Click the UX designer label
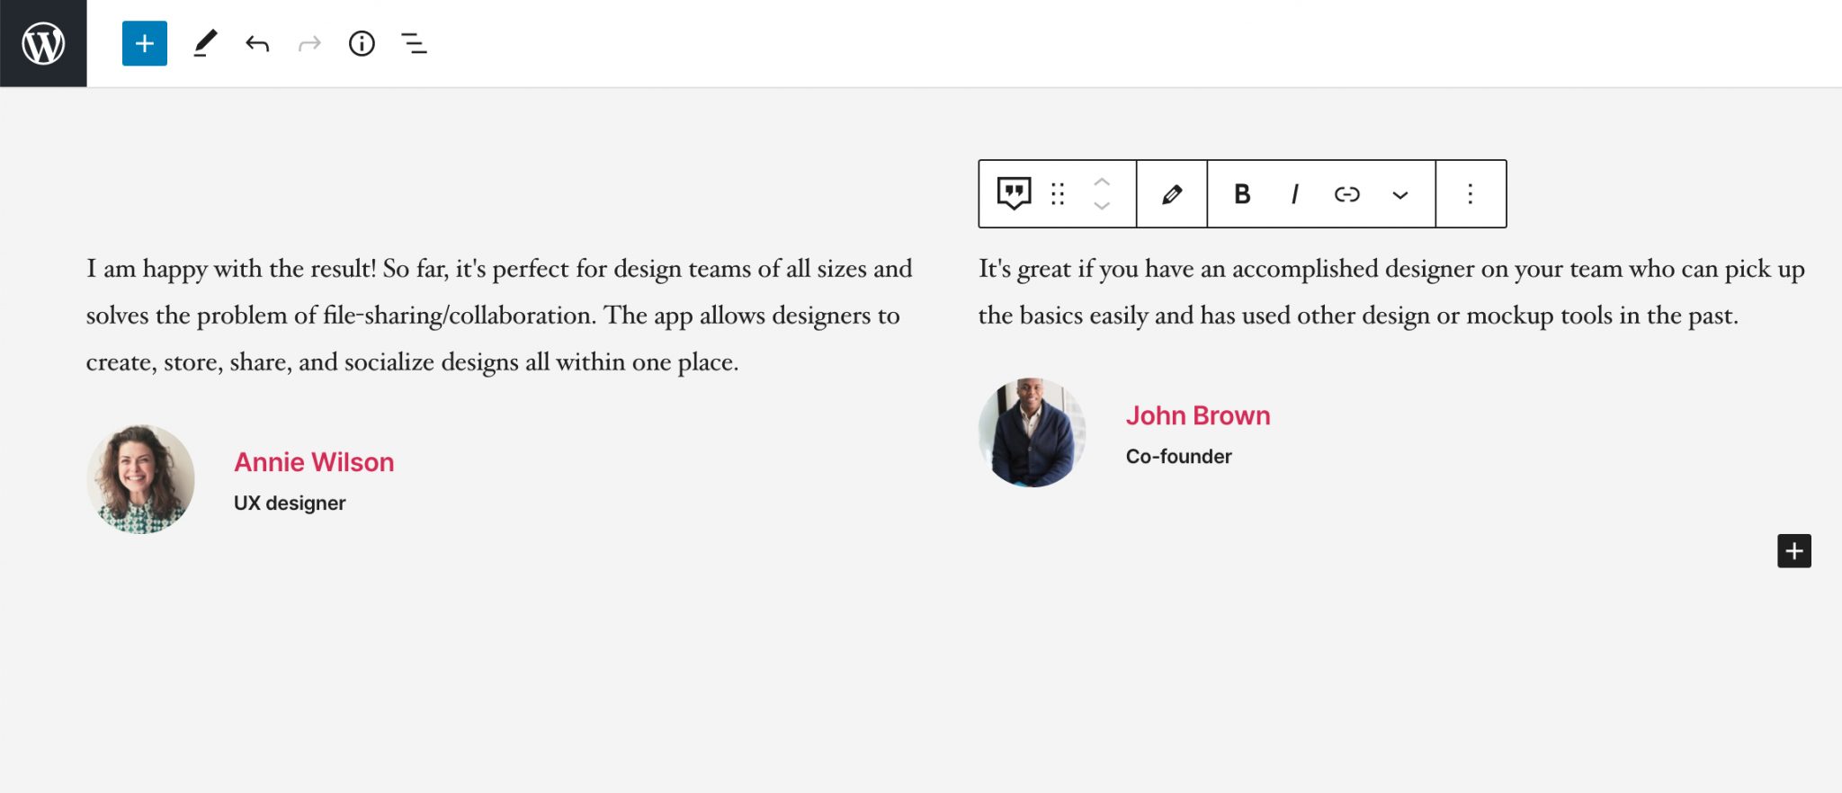The width and height of the screenshot is (1842, 793). [290, 503]
